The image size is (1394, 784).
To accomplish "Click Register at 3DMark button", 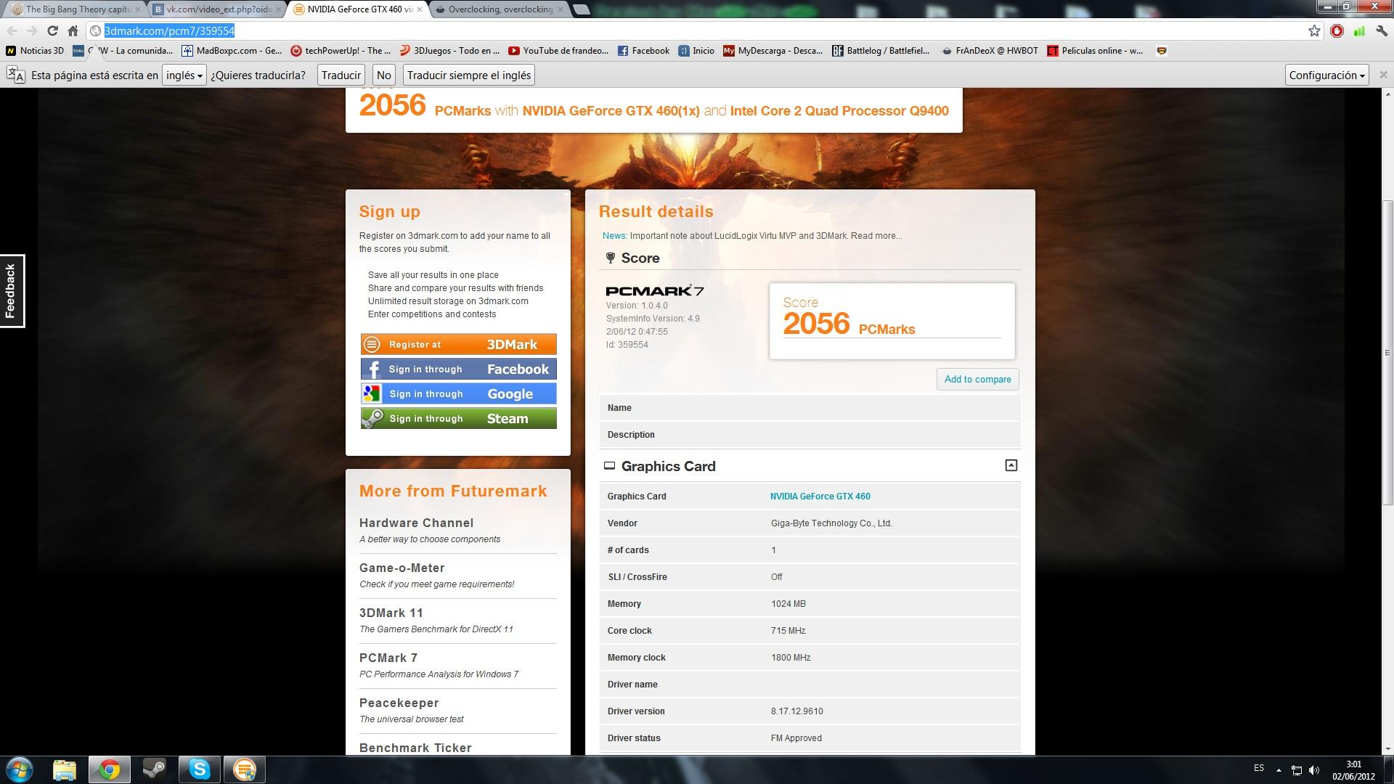I will click(x=458, y=344).
